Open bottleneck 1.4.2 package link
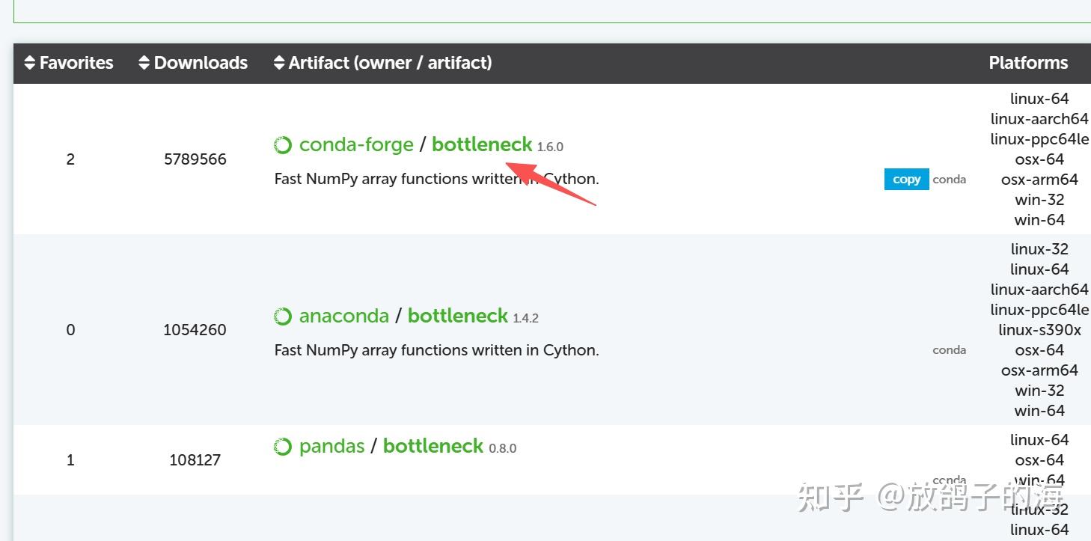Image resolution: width=1091 pixels, height=541 pixels. 458,316
